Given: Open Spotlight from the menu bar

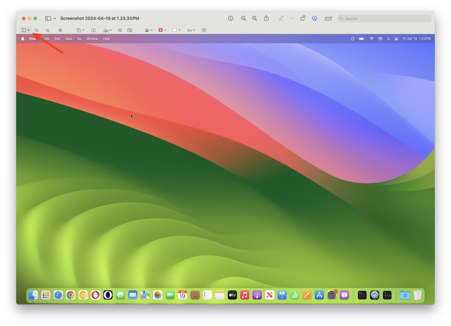Looking at the screenshot, I should (x=388, y=39).
